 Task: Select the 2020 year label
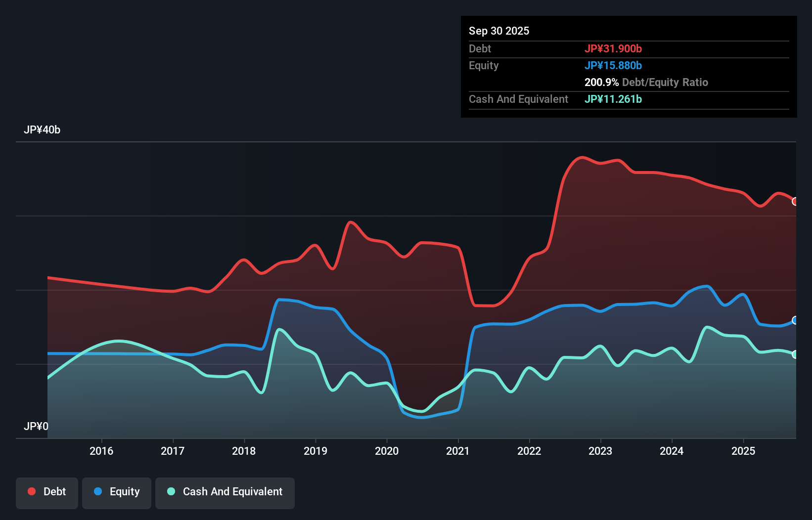[387, 451]
